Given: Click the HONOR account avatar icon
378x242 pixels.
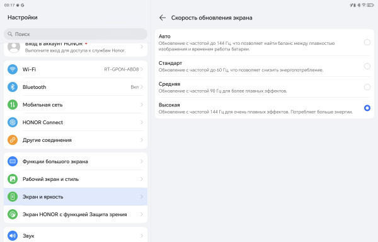Looking at the screenshot, I should click(x=14, y=48).
